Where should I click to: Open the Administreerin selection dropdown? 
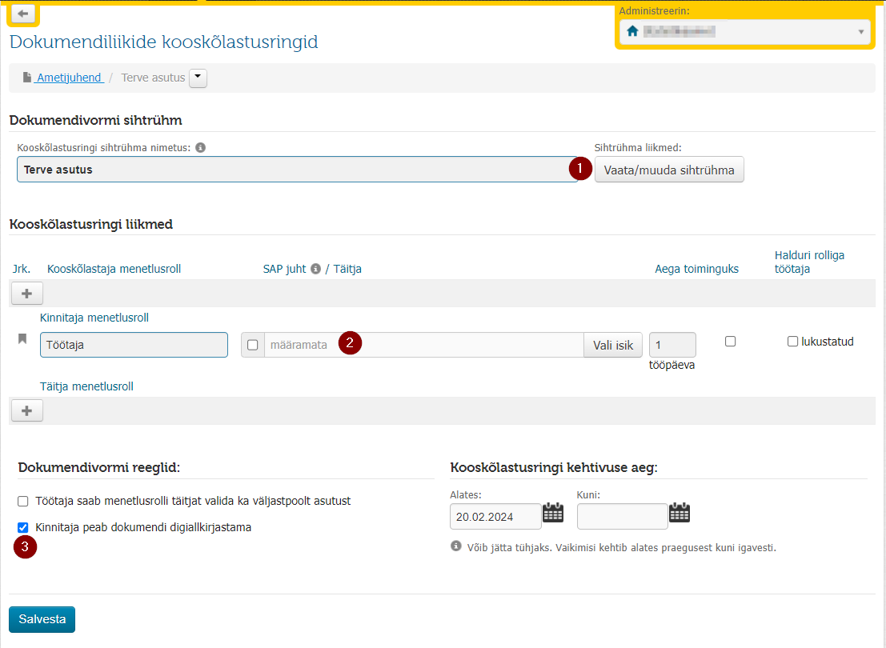pyautogui.click(x=745, y=32)
